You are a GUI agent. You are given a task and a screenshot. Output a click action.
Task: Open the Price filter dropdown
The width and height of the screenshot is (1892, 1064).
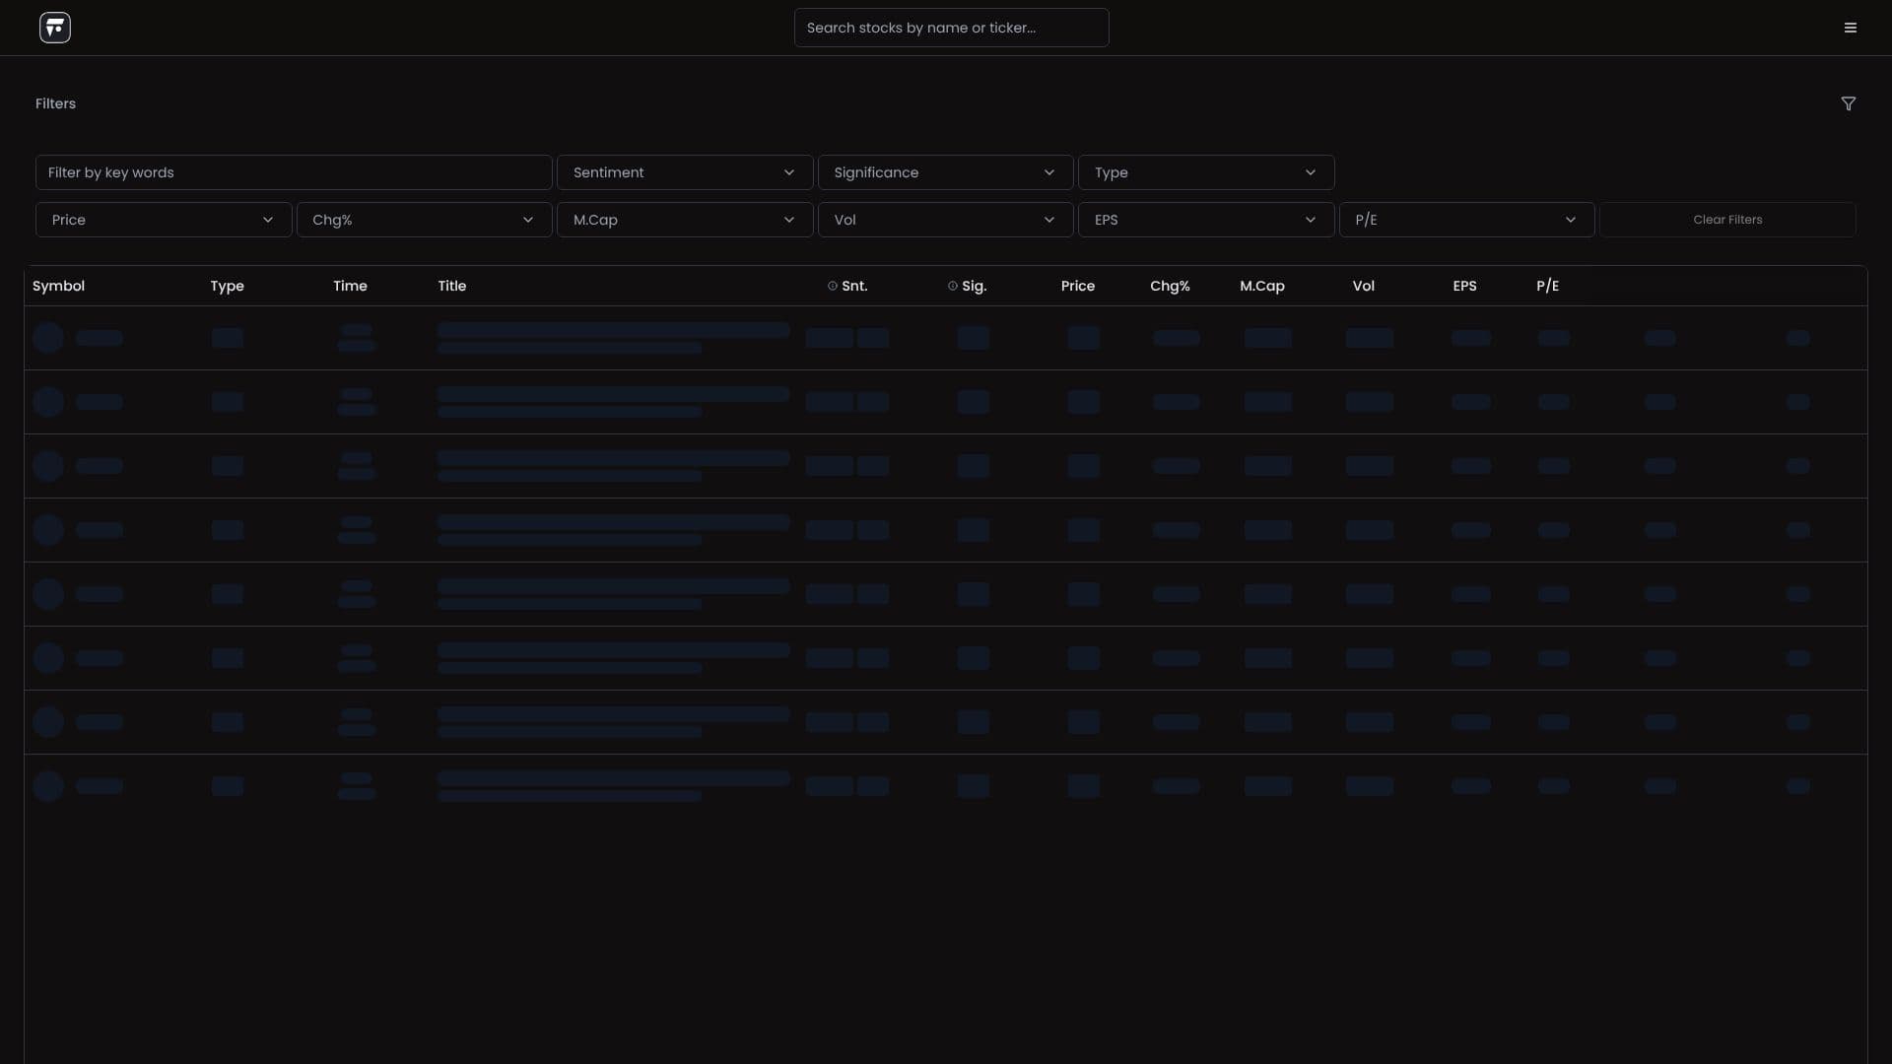coord(164,220)
